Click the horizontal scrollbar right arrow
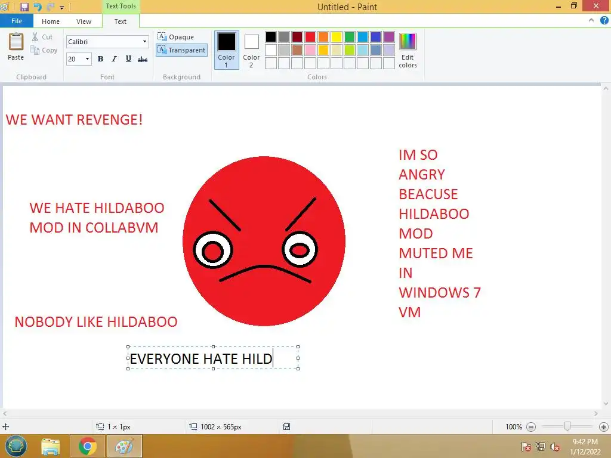Viewport: 611px width, 458px height. pyautogui.click(x=596, y=414)
